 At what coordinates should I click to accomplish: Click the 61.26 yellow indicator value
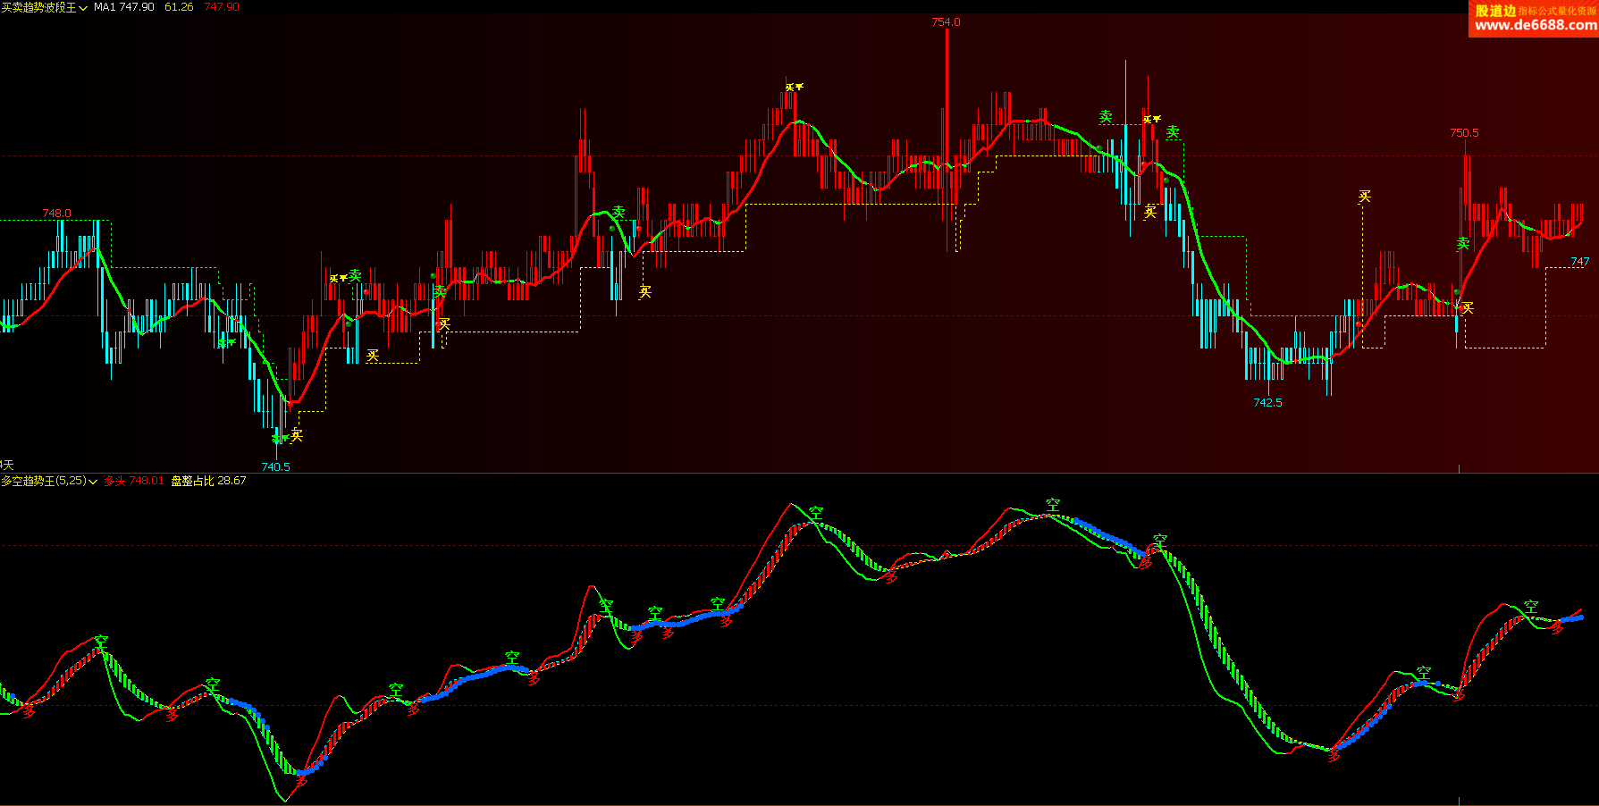coord(179,7)
